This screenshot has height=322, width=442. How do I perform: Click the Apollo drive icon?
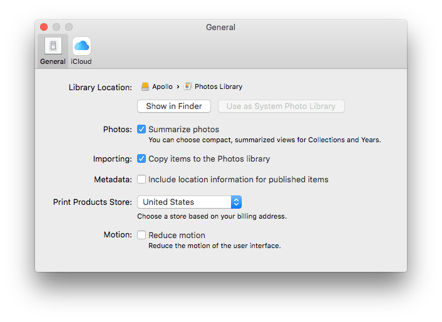[145, 86]
